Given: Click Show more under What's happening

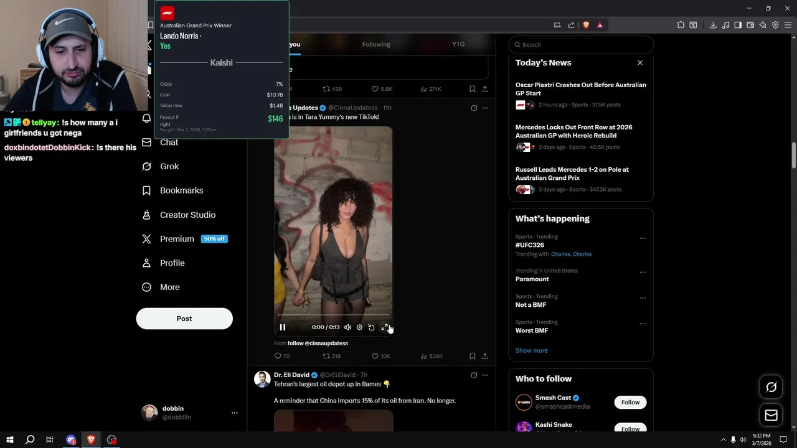Looking at the screenshot, I should pos(532,350).
